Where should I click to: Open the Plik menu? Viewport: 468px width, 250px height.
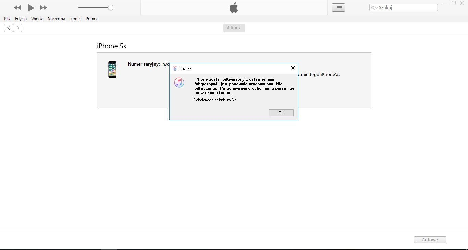click(8, 19)
